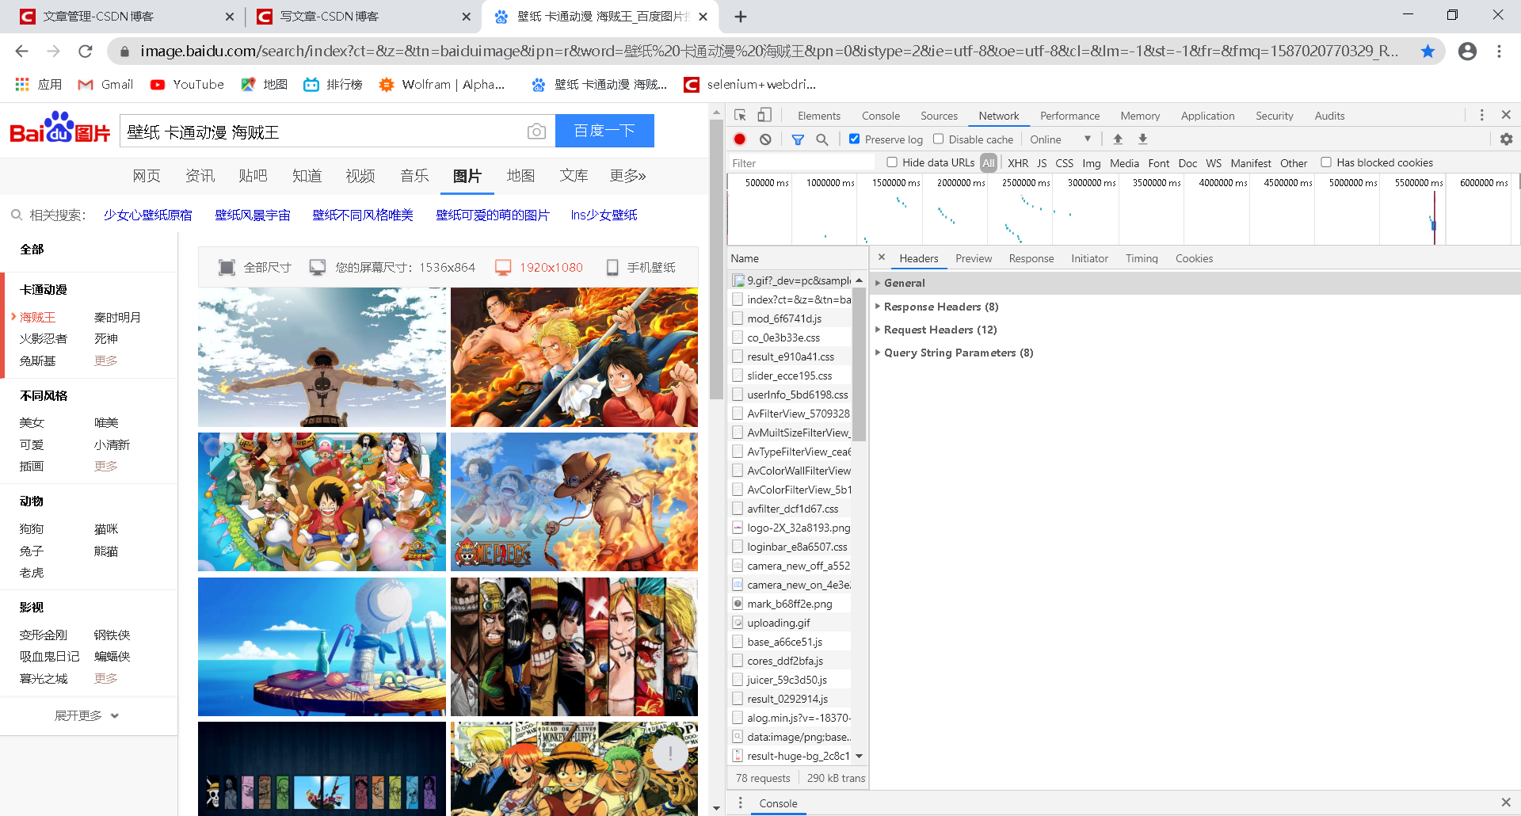The image size is (1521, 816).
Task: Toggle the network filter funnel icon
Action: click(x=798, y=139)
